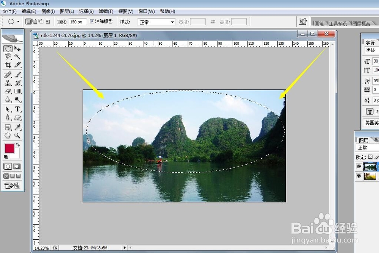Viewport: 379px width, 253px height.
Task: Select the Clone Stamp tool
Action: (8, 83)
